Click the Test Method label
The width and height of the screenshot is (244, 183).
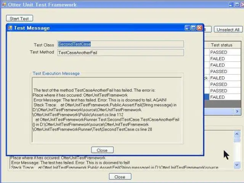[x=42, y=52]
